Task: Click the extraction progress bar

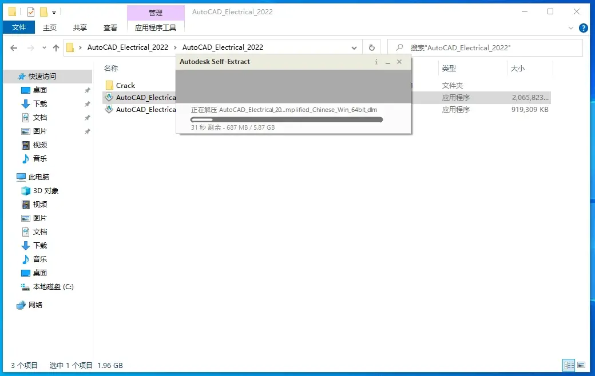Action: 287,119
